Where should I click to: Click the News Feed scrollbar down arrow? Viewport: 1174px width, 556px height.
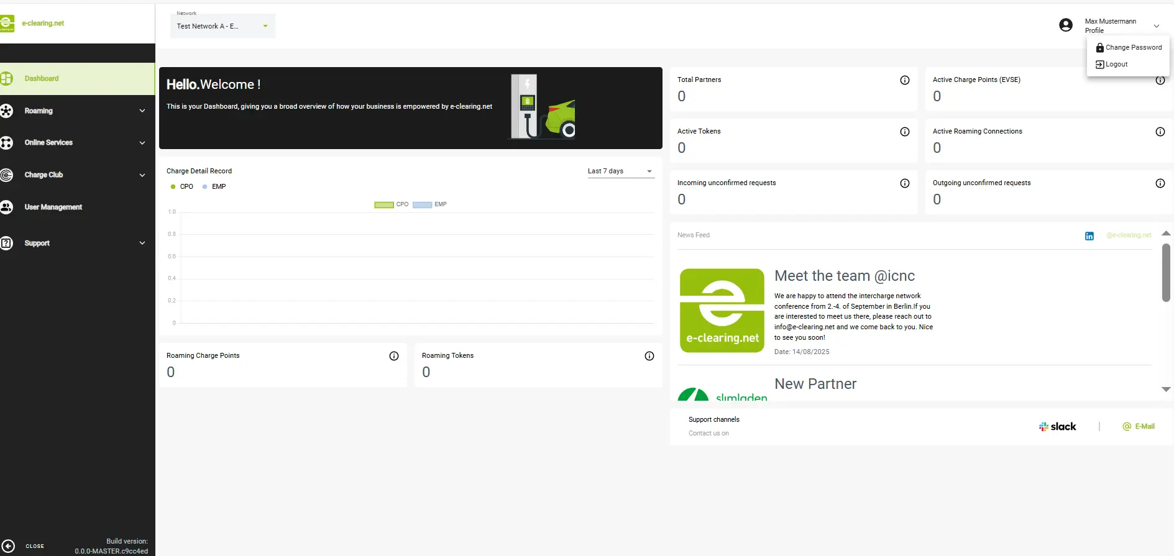pyautogui.click(x=1166, y=390)
